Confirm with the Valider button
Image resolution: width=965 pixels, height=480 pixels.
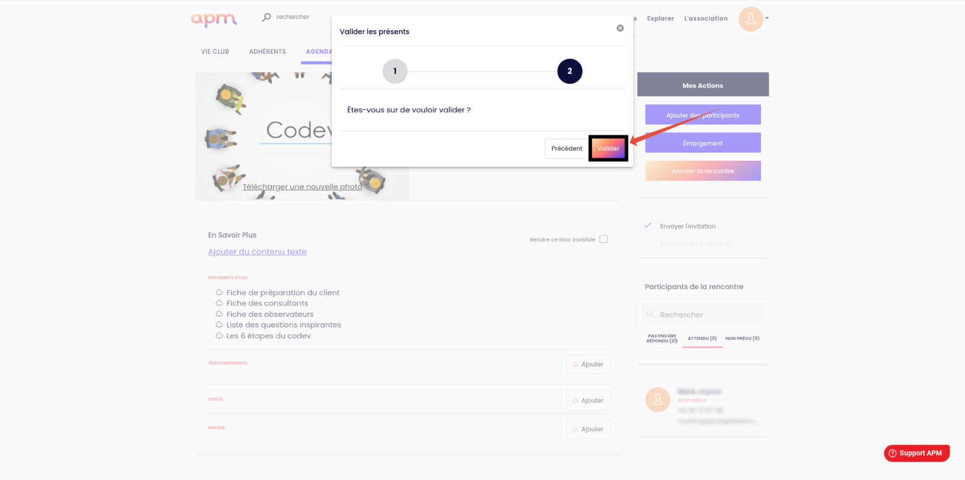coord(608,148)
